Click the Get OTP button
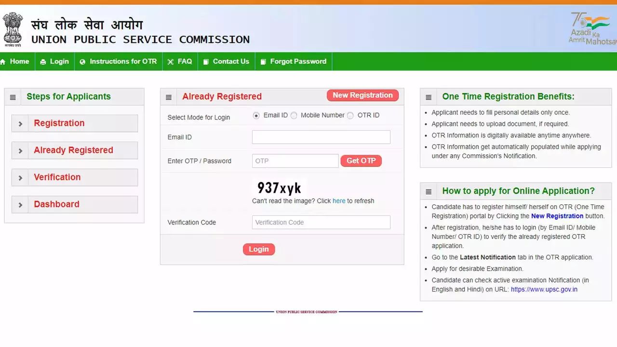 pos(361,161)
